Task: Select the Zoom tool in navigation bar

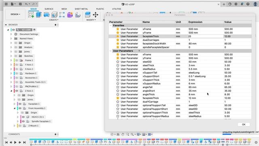Action: tap(127, 134)
